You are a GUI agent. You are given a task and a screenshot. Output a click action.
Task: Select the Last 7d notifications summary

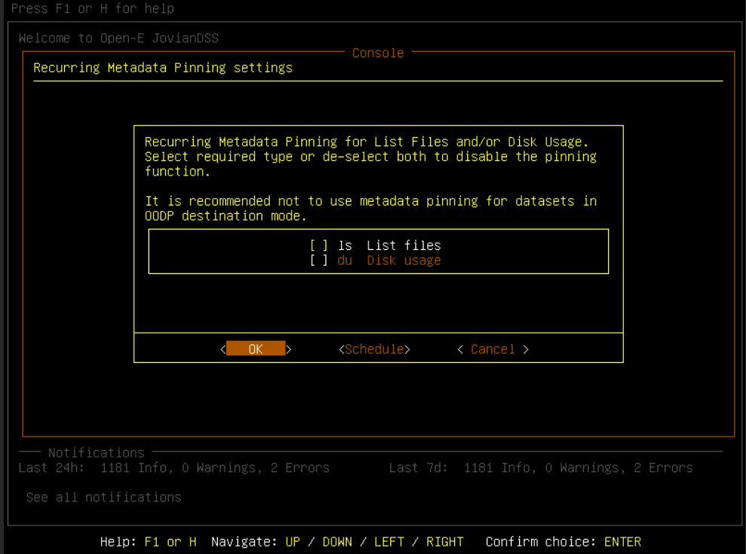540,468
